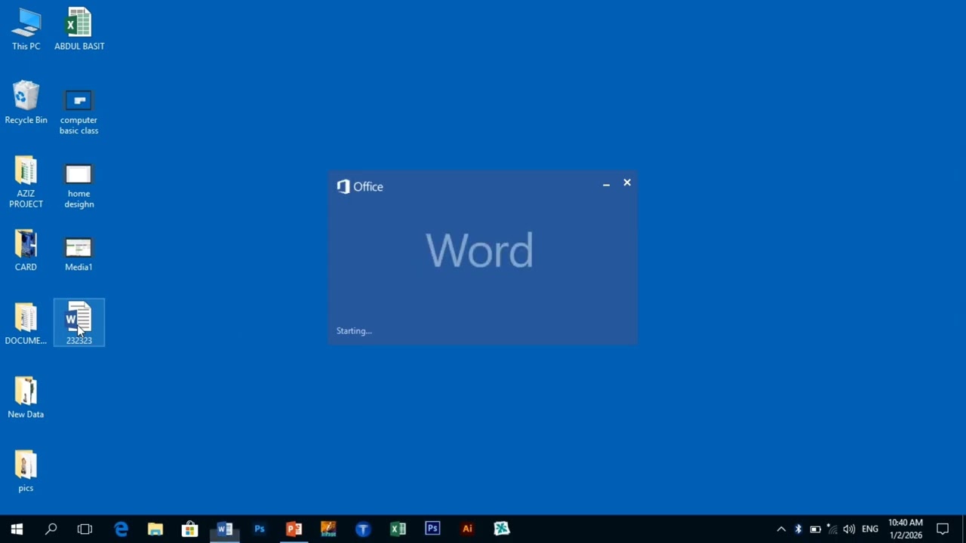This screenshot has width=966, height=543.
Task: Minimize the Word splash screen
Action: click(606, 183)
